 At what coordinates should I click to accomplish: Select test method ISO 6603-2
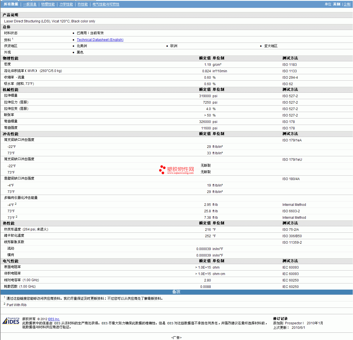pyautogui.click(x=291, y=211)
